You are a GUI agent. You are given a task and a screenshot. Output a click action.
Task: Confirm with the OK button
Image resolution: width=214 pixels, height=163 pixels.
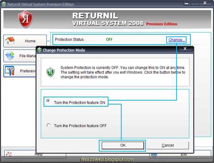(x=123, y=146)
